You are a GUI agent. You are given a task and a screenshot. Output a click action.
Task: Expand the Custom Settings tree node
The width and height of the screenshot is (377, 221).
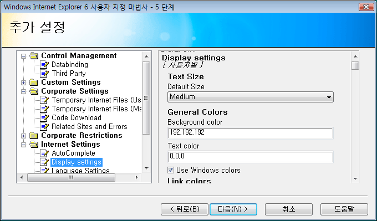23,83
